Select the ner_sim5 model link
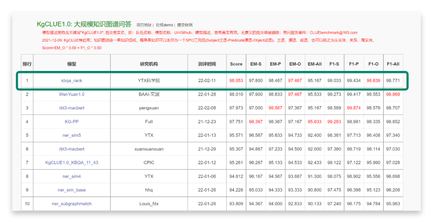Screen dimensions: 433x223 (x=72, y=135)
